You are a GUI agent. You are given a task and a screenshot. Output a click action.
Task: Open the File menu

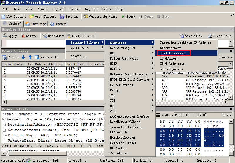[6, 9]
